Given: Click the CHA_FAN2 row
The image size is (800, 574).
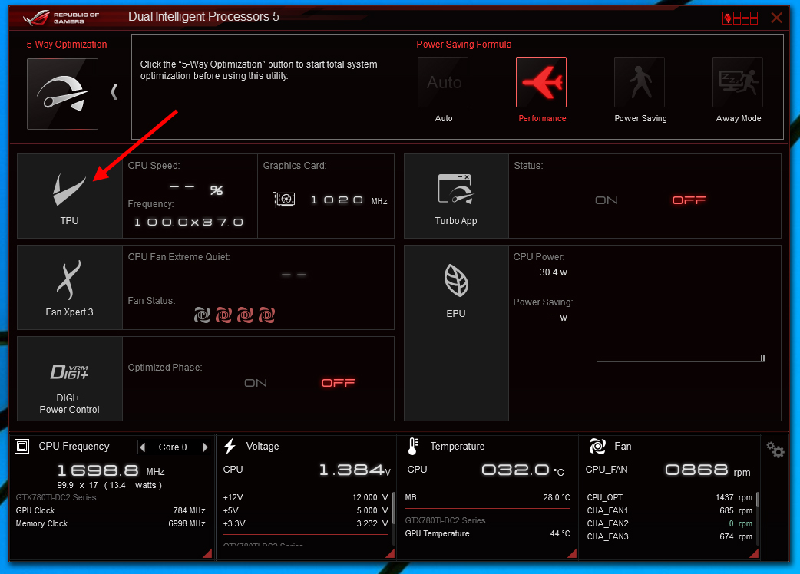Looking at the screenshot, I should [x=669, y=523].
